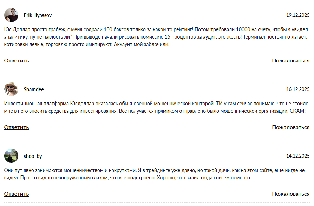Reply to Erik_ilyassov's review via Ответить
The image size is (314, 206).
(x=17, y=60)
